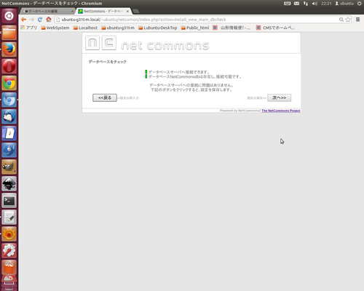Launch GIMP image editor from the dock

point(9,167)
